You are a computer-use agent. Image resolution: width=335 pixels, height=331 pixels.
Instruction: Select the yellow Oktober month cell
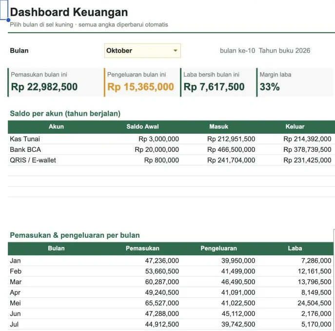(x=142, y=51)
